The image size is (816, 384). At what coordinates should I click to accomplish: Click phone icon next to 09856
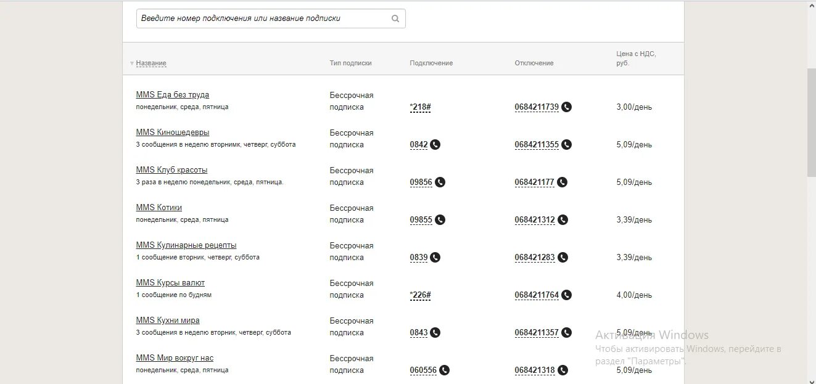click(x=440, y=182)
